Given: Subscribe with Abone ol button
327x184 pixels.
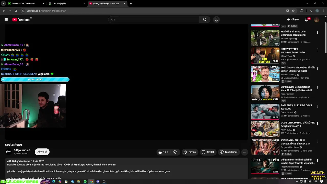Looking at the screenshot, I should pos(42,152).
